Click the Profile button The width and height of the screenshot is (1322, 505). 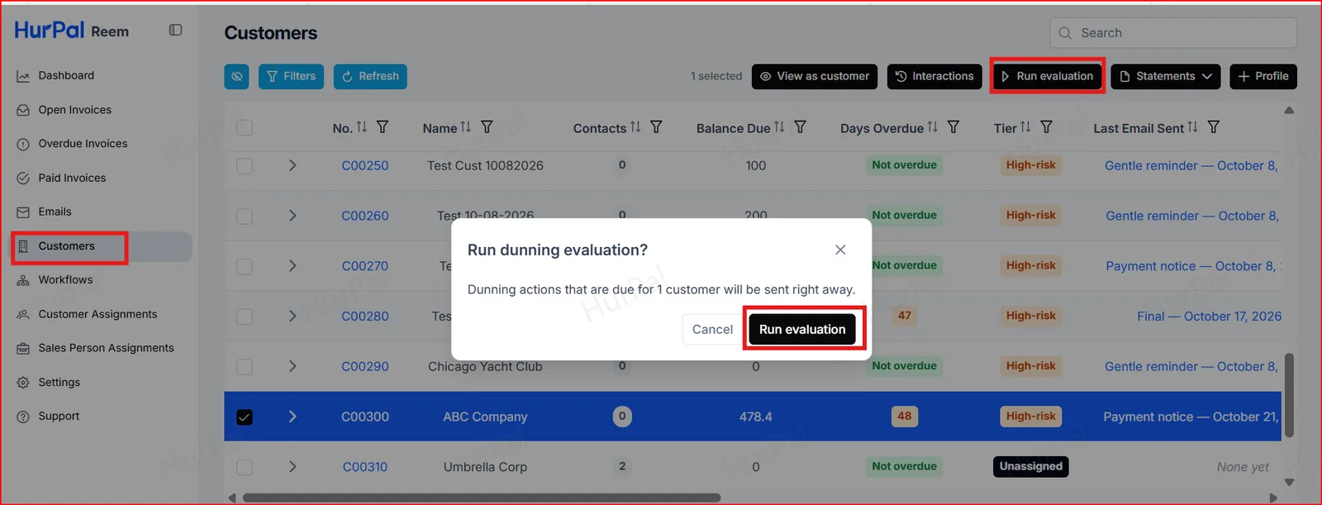tap(1263, 76)
